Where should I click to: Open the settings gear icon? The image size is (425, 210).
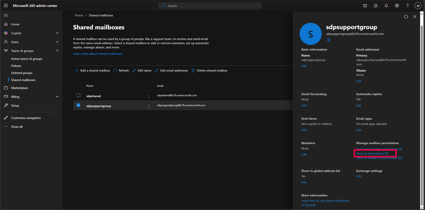[397, 6]
